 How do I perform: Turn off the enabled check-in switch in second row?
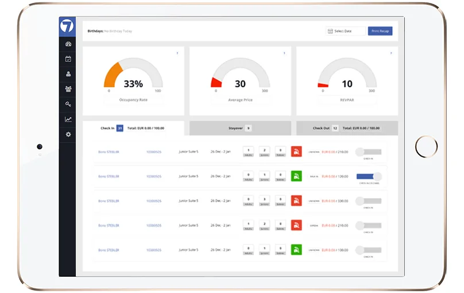point(369,177)
